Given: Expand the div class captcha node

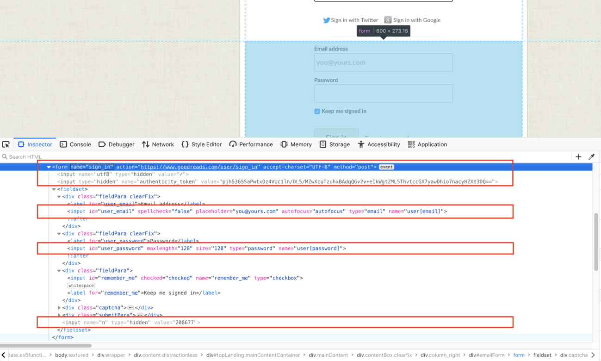Looking at the screenshot, I should (x=59, y=308).
